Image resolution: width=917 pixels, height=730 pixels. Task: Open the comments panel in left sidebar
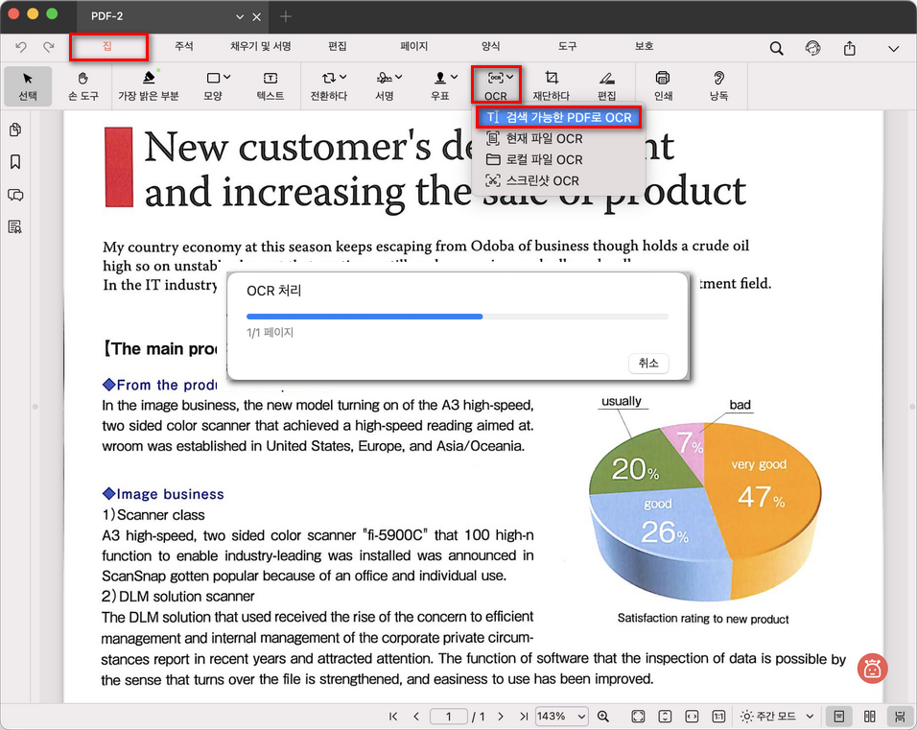point(15,195)
